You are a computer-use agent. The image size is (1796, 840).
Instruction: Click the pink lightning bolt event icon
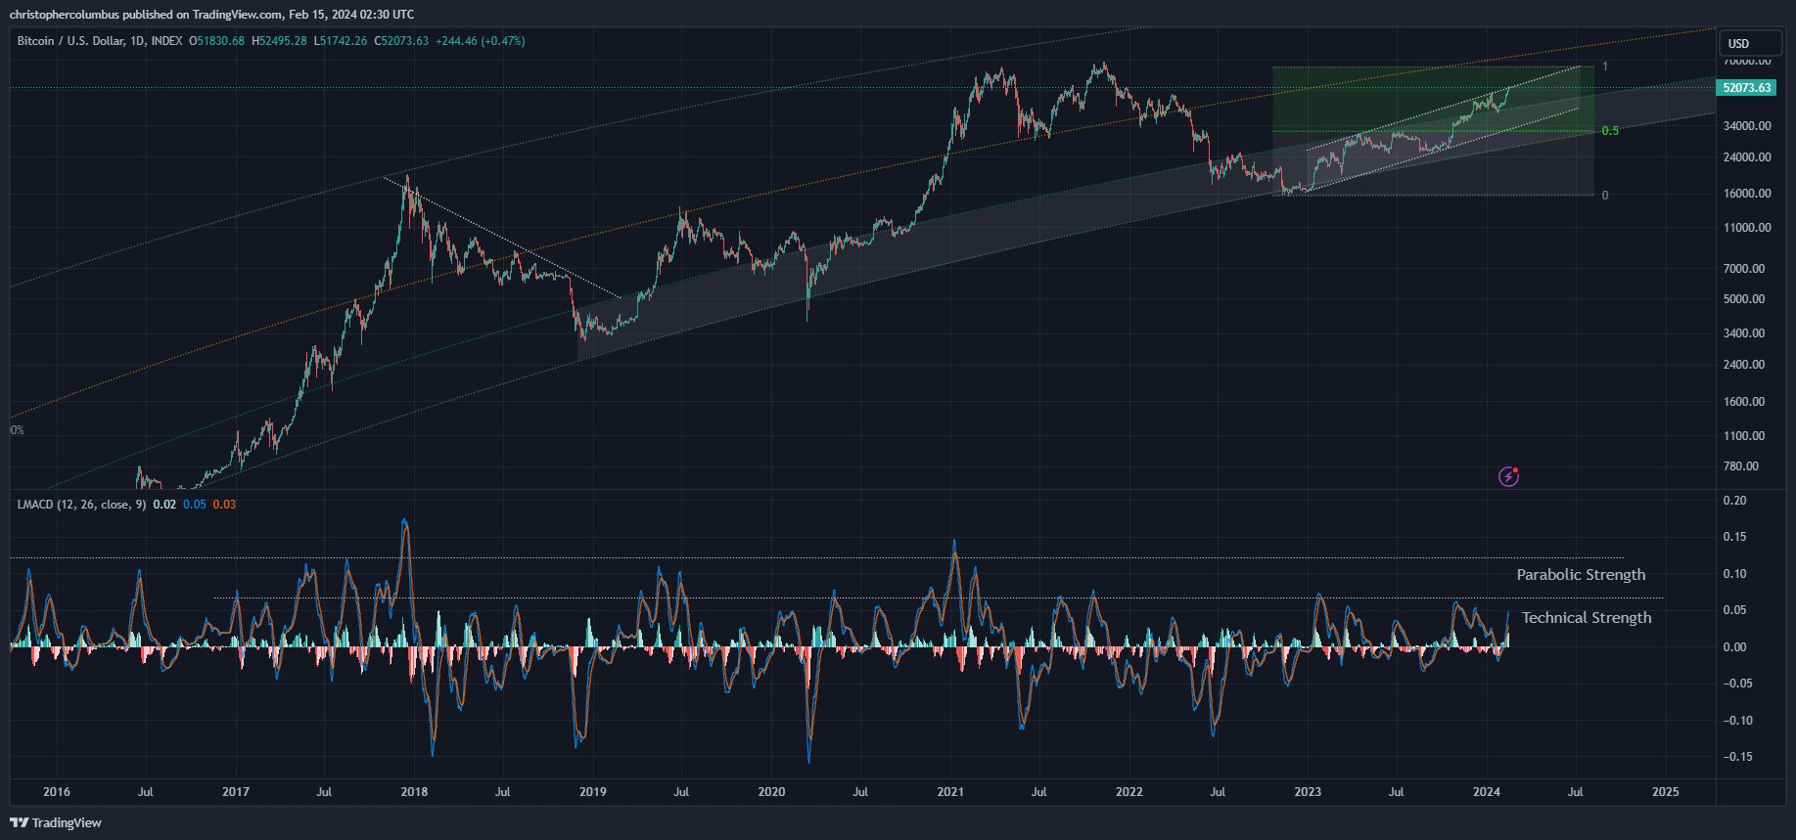coord(1509,476)
